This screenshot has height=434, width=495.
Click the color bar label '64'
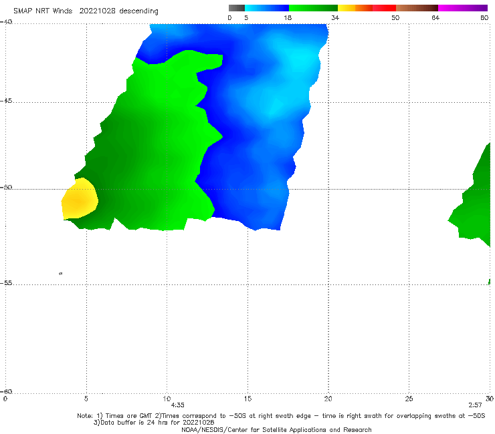(435, 17)
